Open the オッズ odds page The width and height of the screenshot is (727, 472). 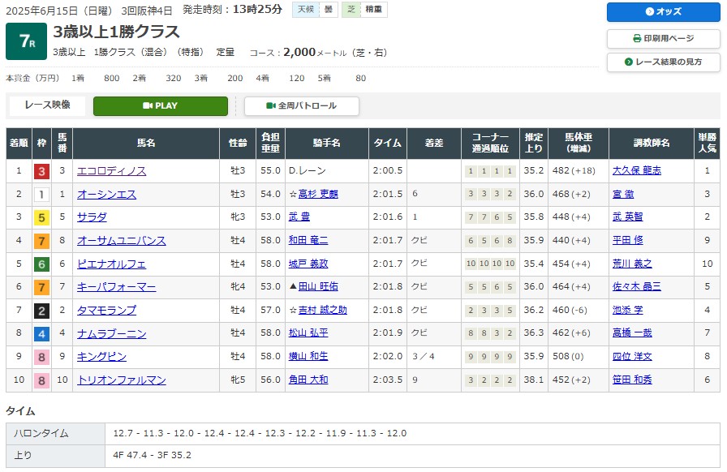click(x=663, y=12)
